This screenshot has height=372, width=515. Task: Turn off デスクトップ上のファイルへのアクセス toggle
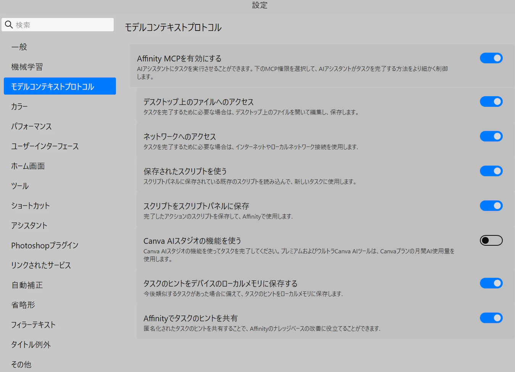(x=491, y=101)
